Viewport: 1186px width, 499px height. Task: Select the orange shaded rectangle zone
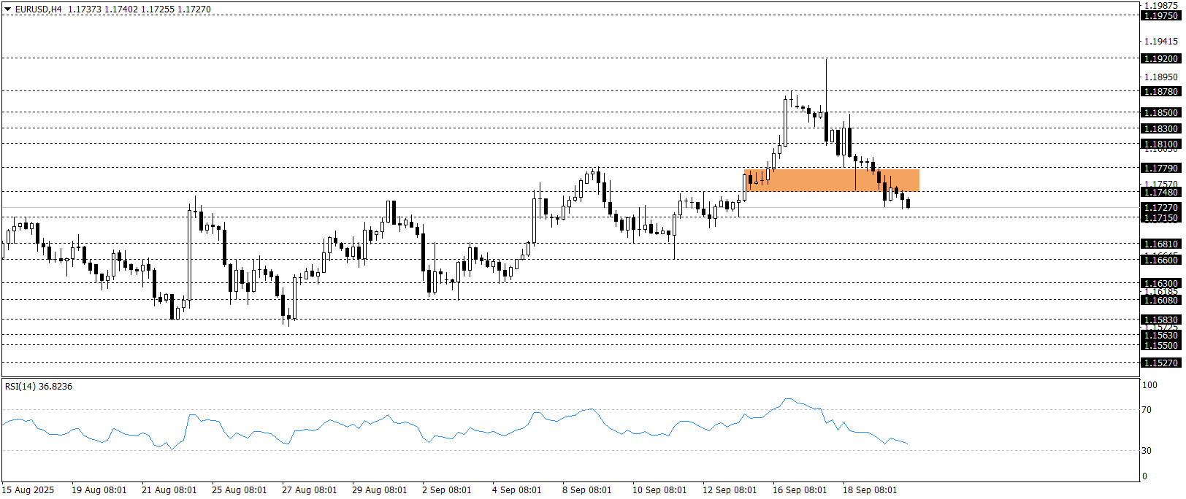point(832,180)
